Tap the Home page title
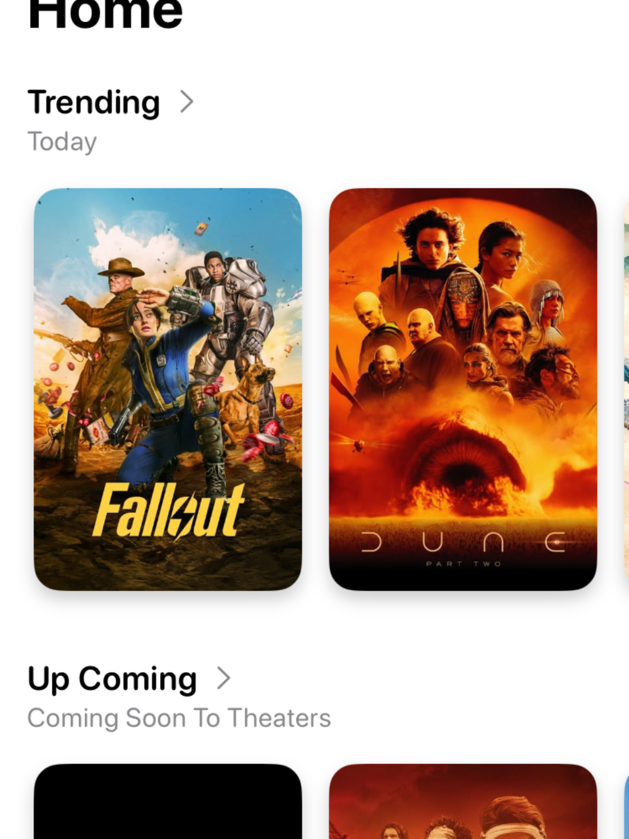The image size is (629, 839). coord(105,14)
